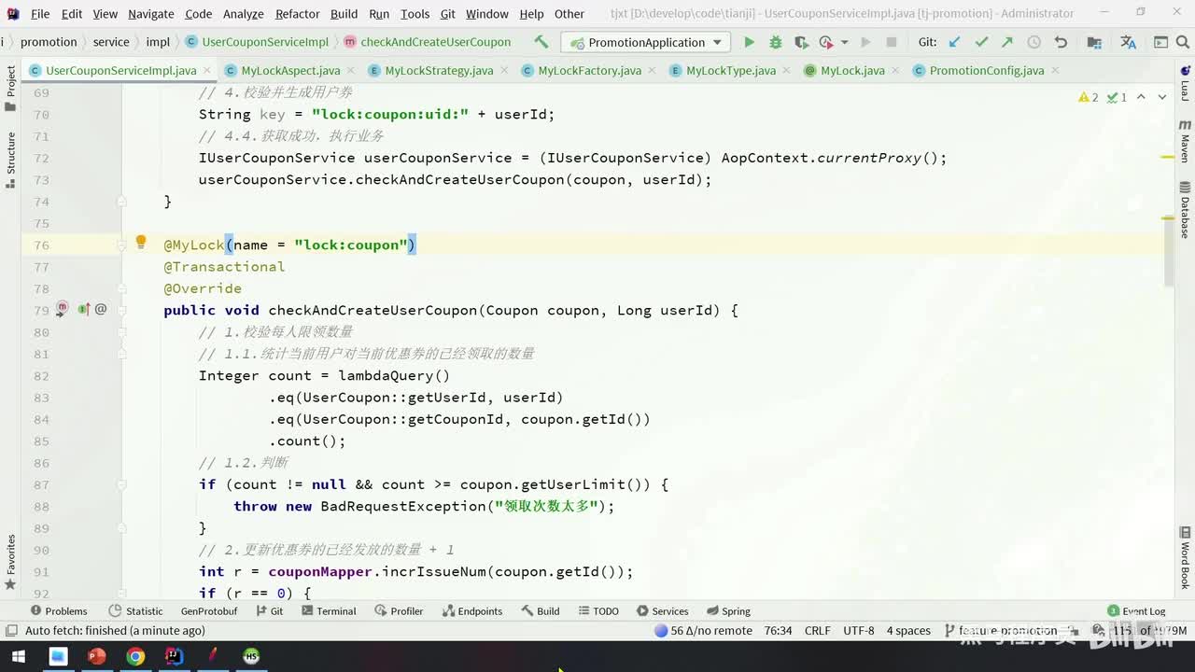Place cursor on the @Transactional annotation
The width and height of the screenshot is (1195, 672).
pos(224,267)
